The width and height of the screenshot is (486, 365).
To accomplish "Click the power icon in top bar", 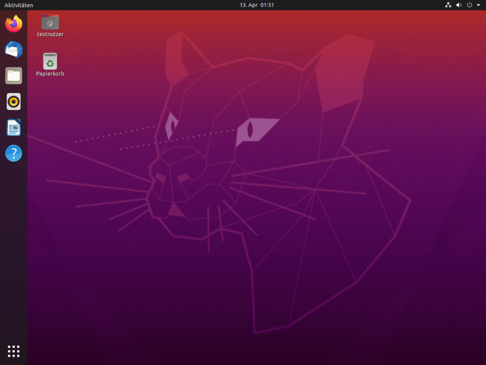I will 469,5.
